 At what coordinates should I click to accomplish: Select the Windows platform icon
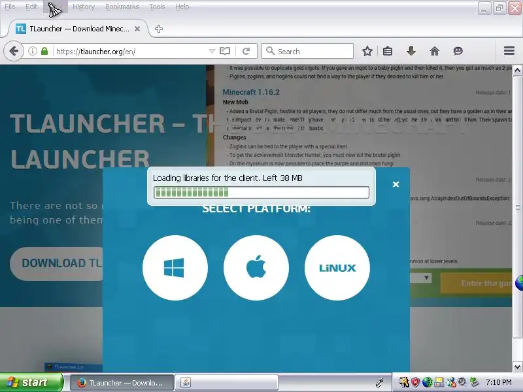coord(175,268)
